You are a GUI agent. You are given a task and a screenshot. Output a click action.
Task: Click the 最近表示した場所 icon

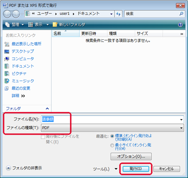pos(7,44)
